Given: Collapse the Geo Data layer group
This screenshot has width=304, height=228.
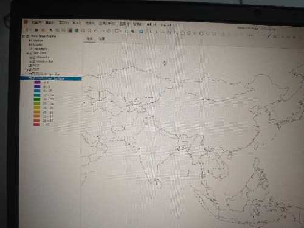Looking at the screenshot, I should pos(27,53).
